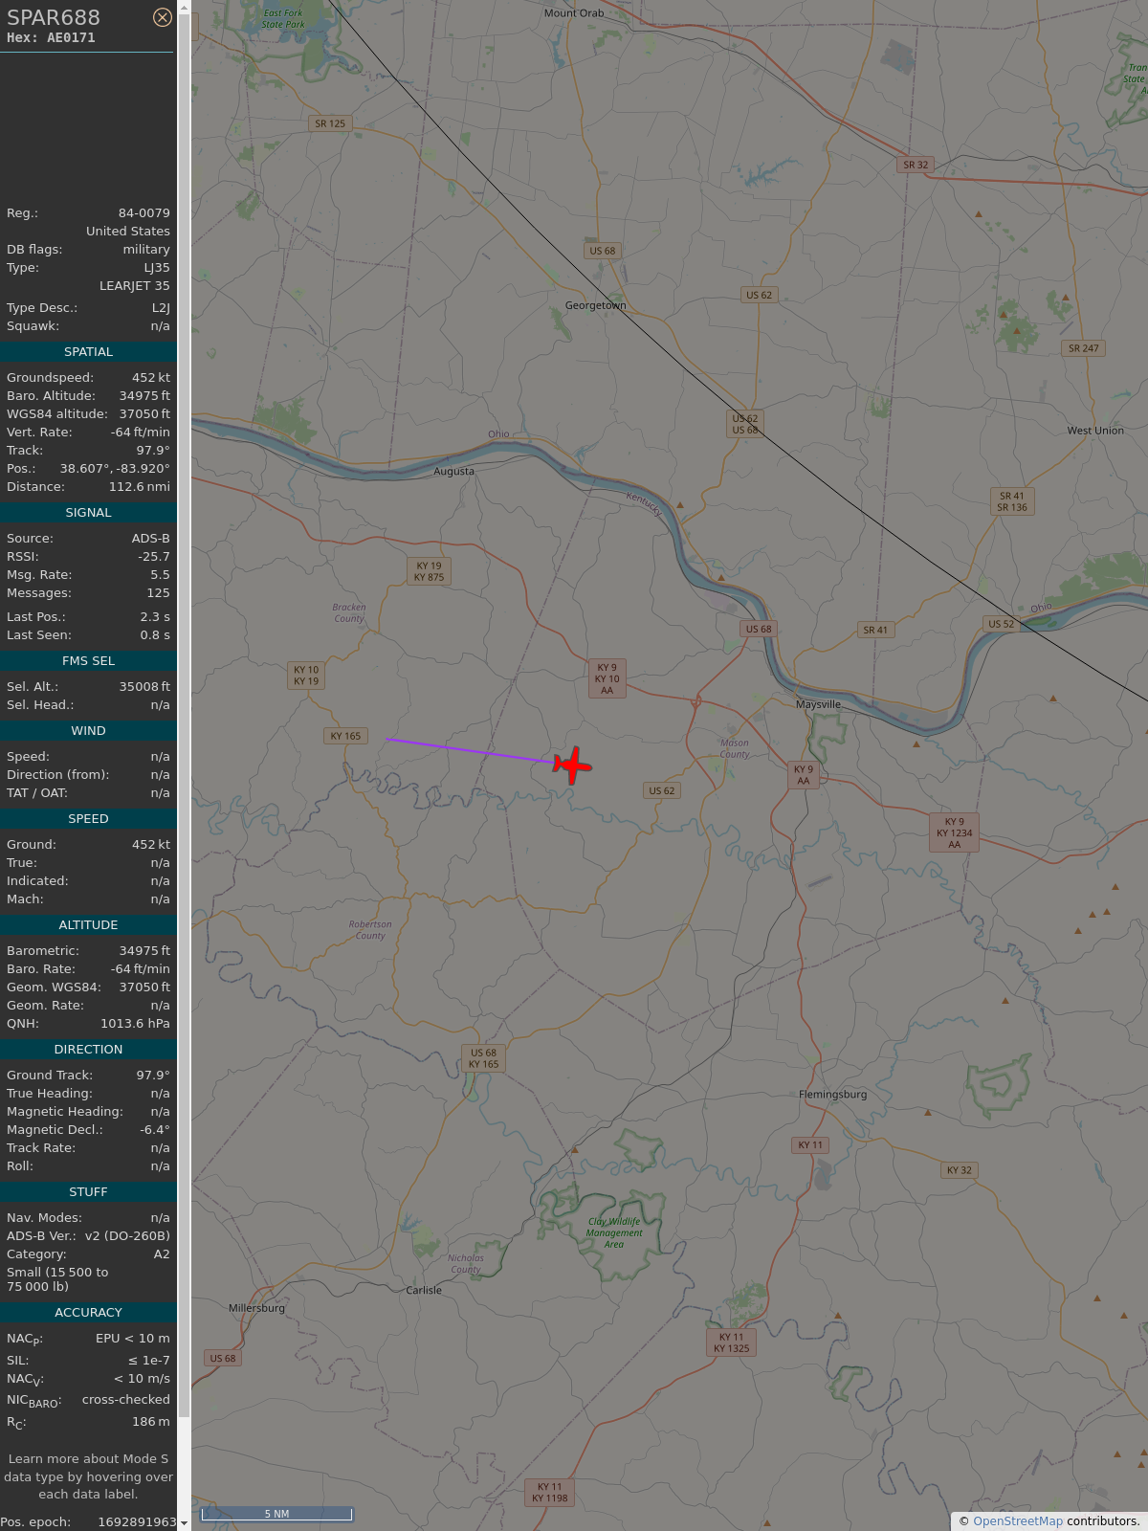Click the Maysville city label
The image size is (1148, 1531).
(x=819, y=704)
